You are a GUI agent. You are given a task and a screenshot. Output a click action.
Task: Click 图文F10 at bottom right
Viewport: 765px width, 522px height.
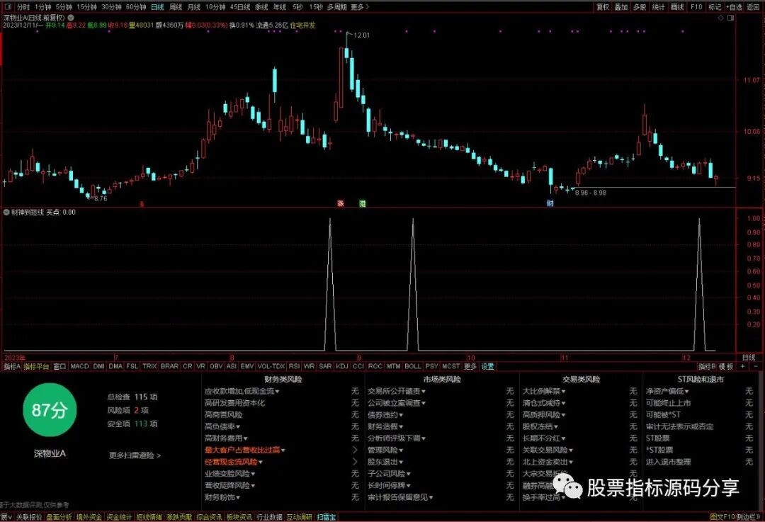coord(722,517)
